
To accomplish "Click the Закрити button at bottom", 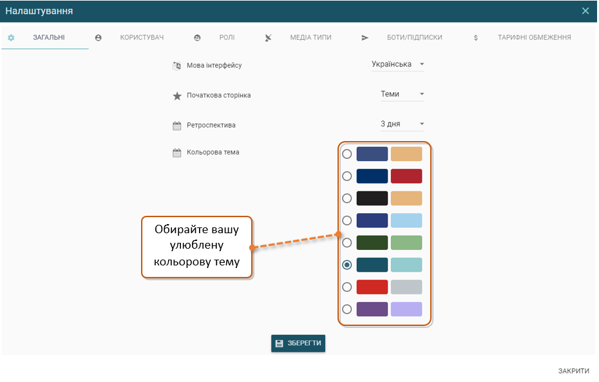I will coord(573,371).
